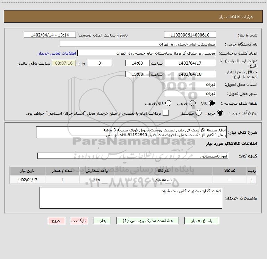Click the ردیف column header

pyautogui.click(x=252, y=171)
